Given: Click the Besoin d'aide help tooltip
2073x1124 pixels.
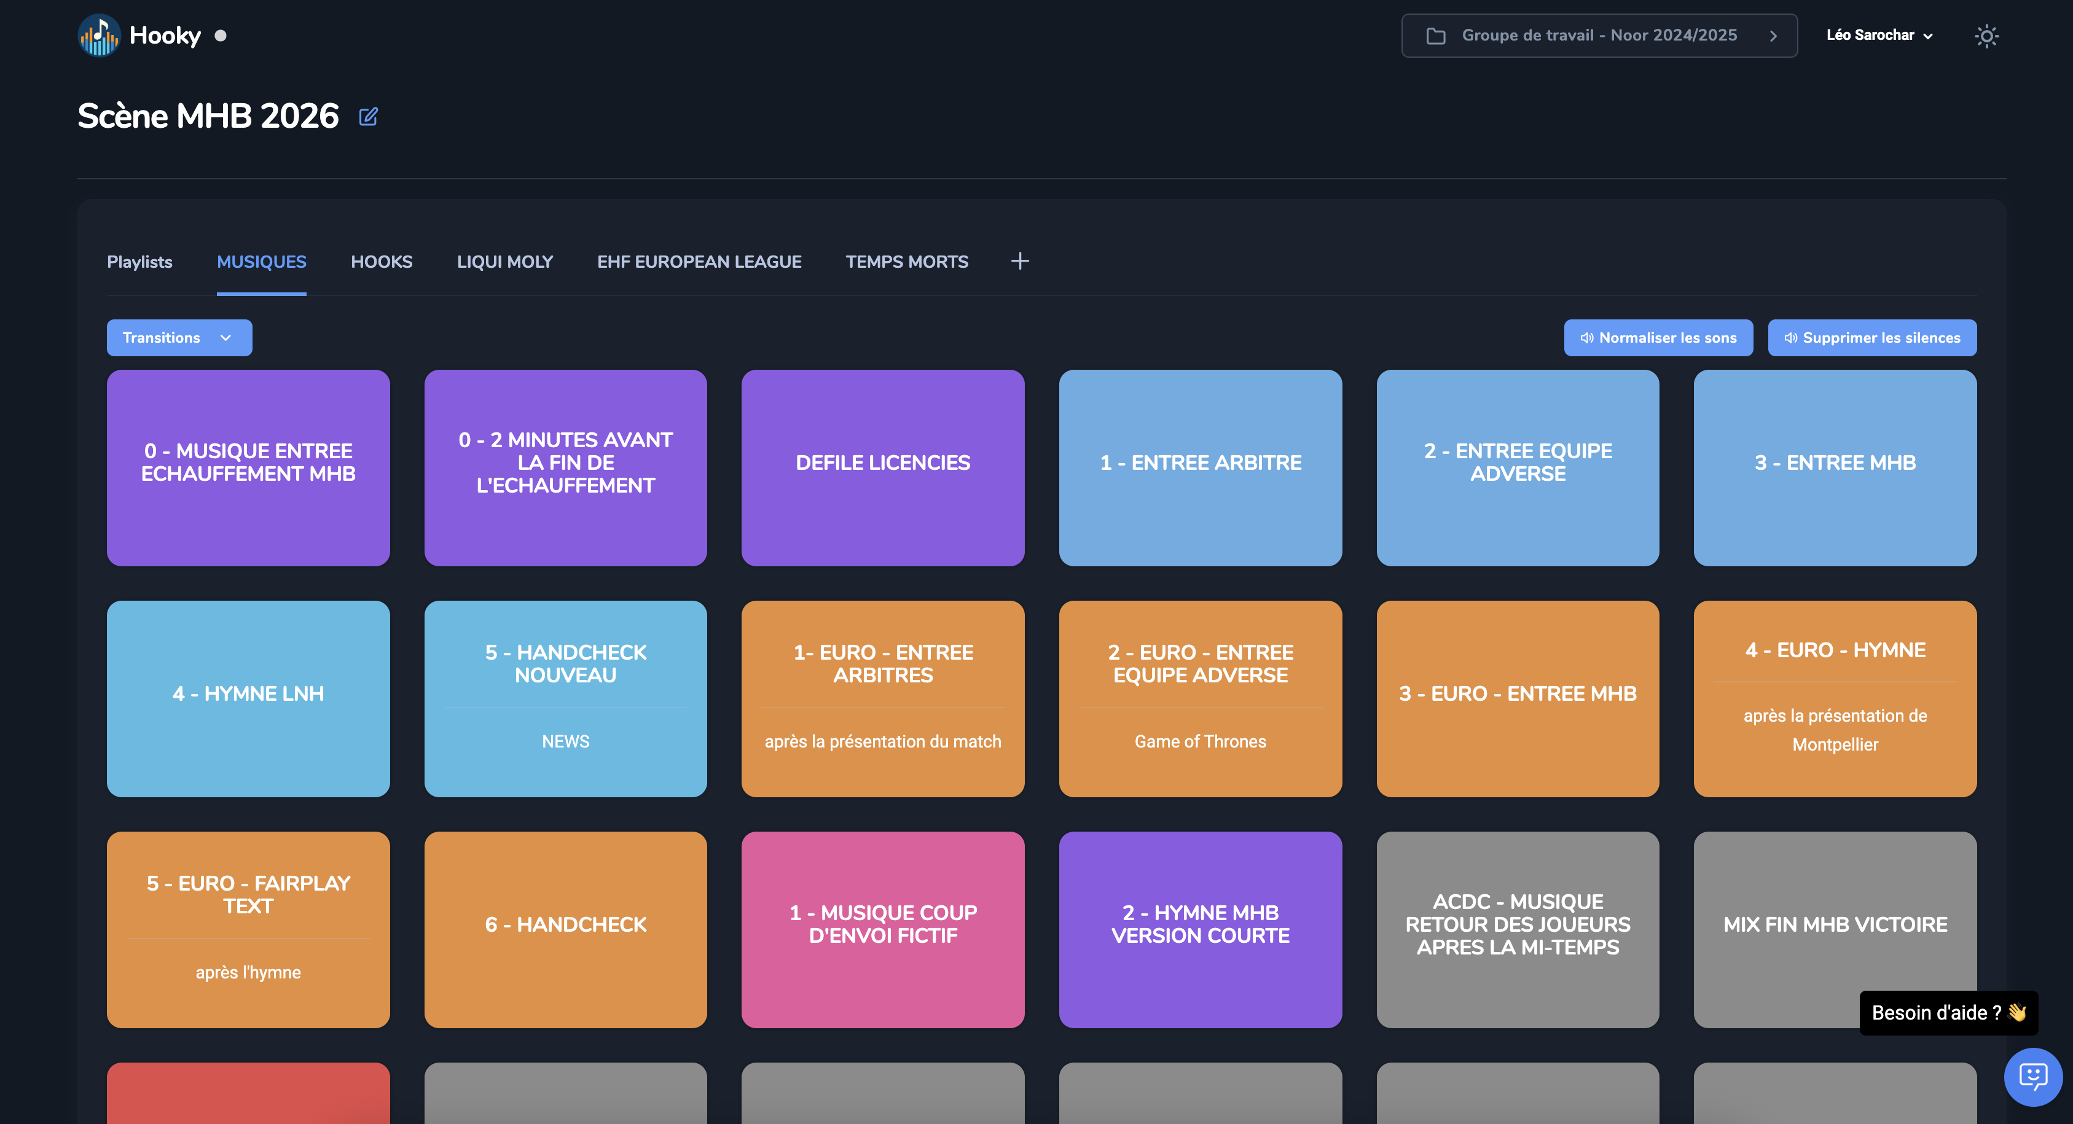Looking at the screenshot, I should click(x=1948, y=1012).
